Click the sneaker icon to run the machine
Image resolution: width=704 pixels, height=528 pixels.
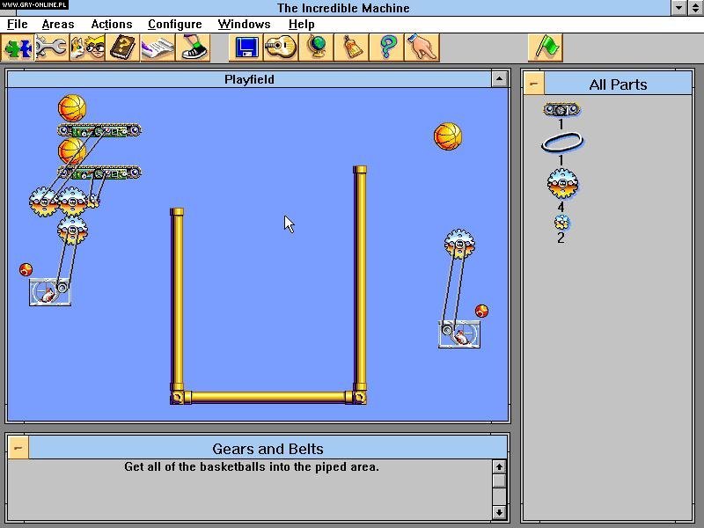coord(193,48)
